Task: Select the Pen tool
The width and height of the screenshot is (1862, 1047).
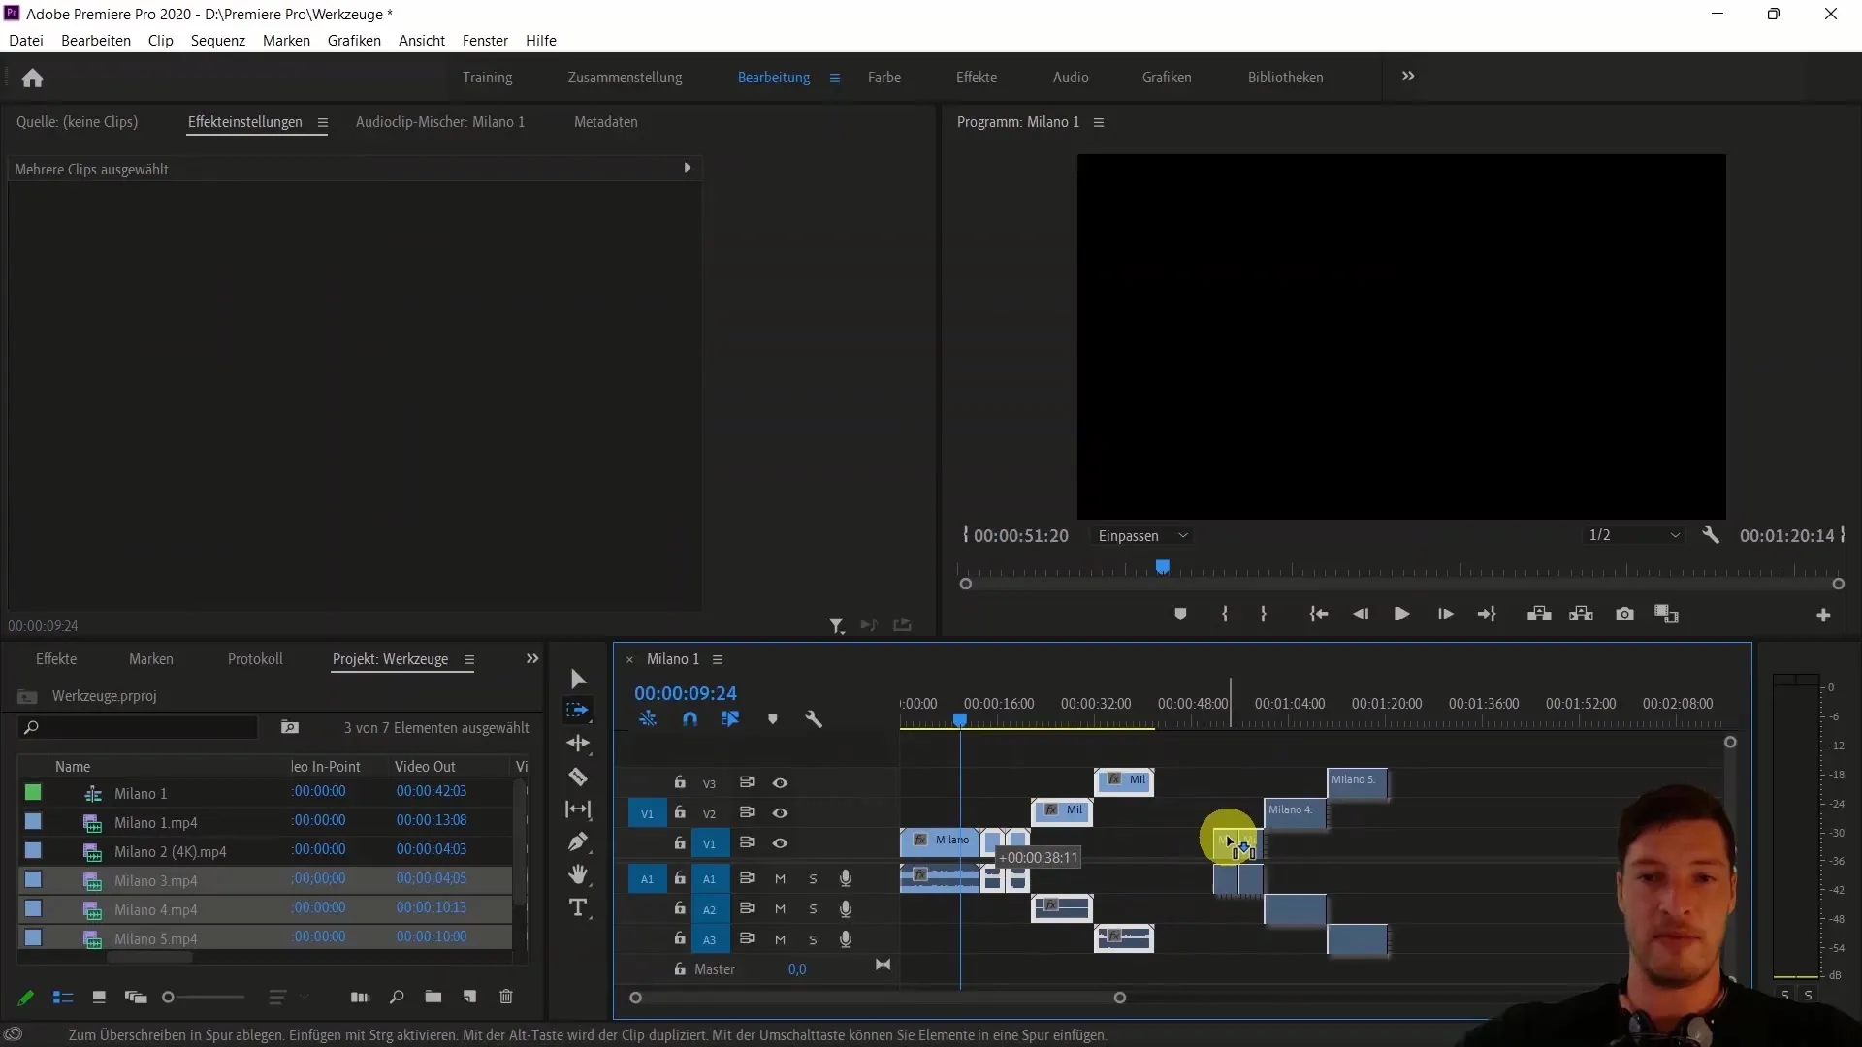Action: [x=578, y=841]
